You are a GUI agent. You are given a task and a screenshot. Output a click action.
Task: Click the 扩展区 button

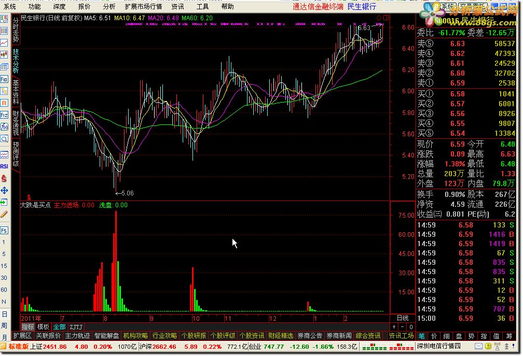(x=22, y=336)
